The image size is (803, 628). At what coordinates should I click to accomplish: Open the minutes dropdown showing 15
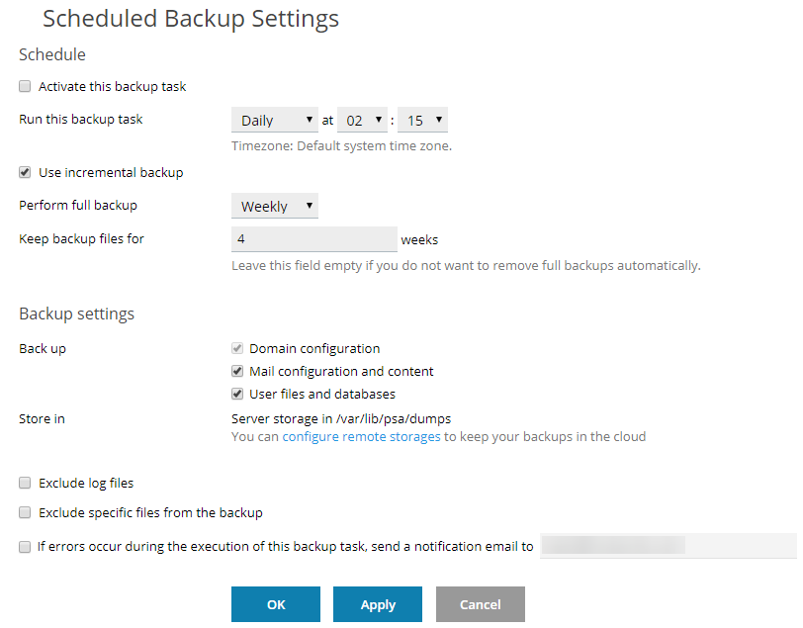422,120
